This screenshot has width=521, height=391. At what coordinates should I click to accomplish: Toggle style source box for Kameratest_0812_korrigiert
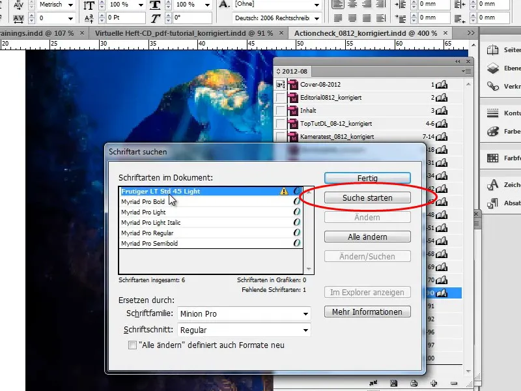(x=281, y=137)
